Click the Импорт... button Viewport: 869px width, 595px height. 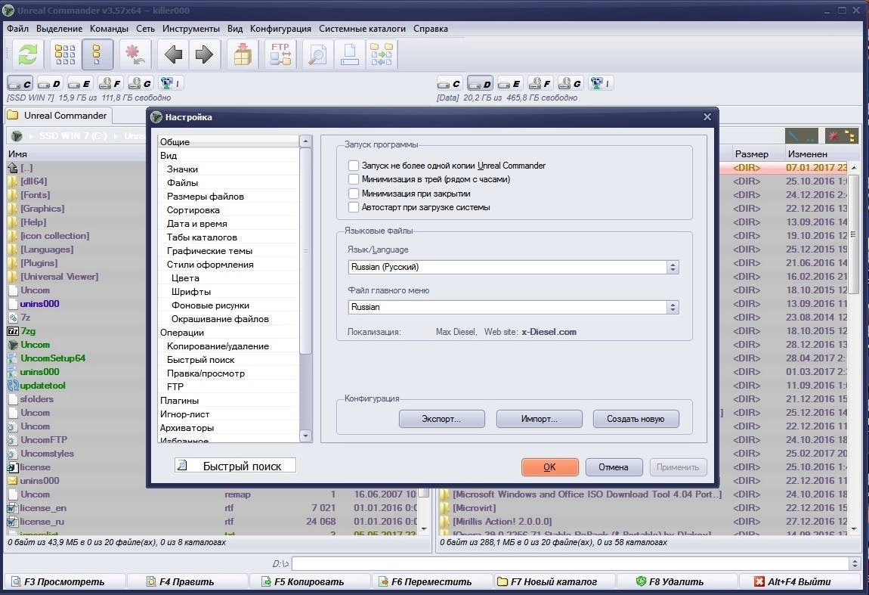540,419
